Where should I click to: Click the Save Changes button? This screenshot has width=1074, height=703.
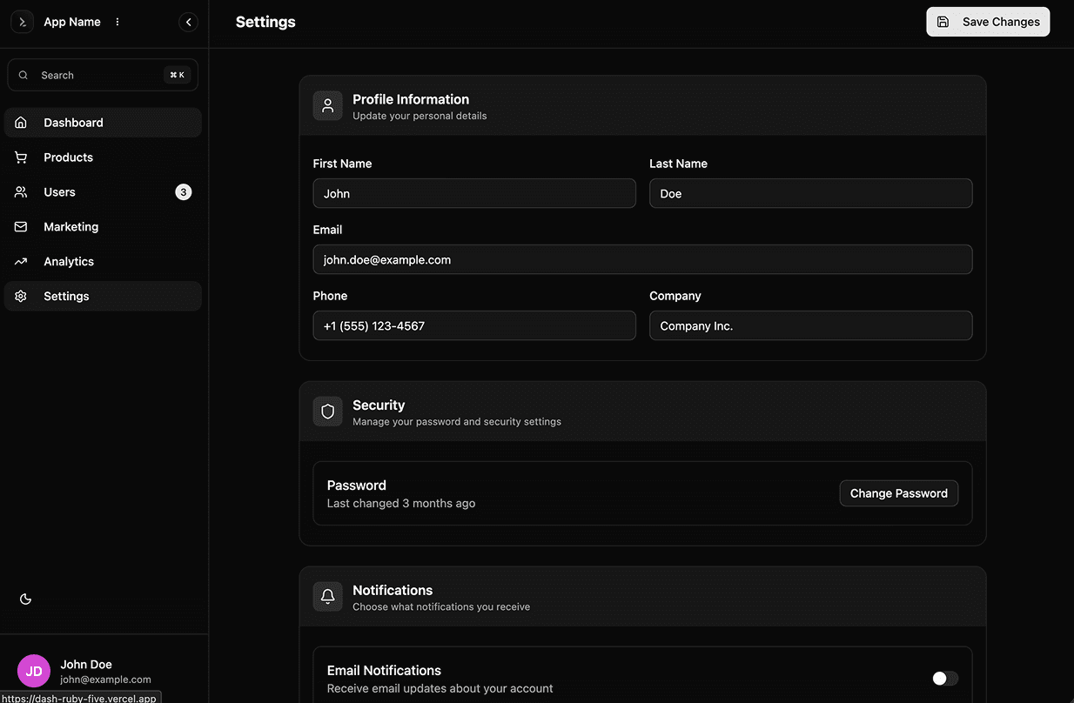(x=988, y=21)
